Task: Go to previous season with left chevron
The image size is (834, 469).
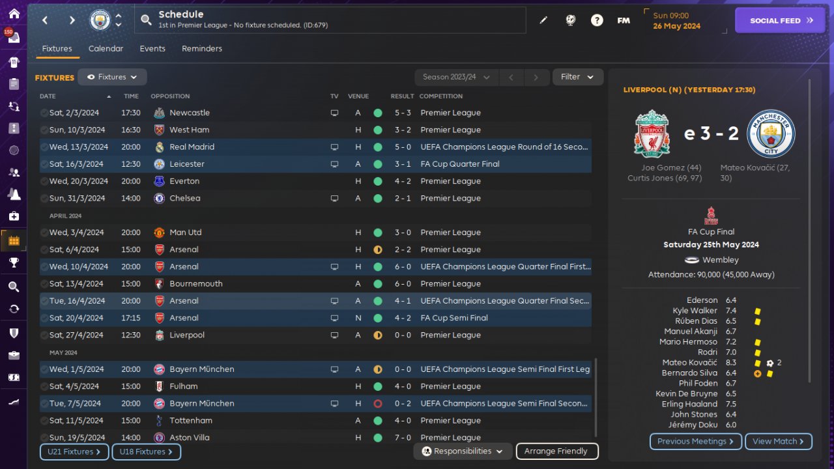Action: pyautogui.click(x=511, y=77)
